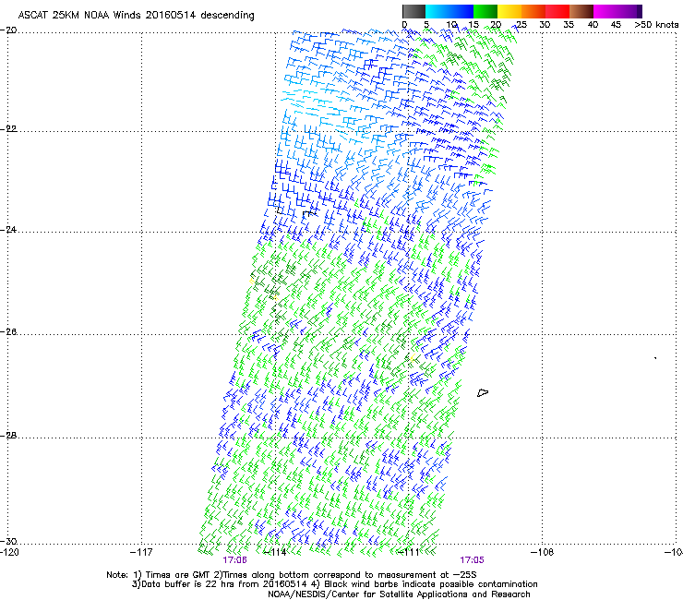683x600 pixels.
Task: Click the -28 latitude axis label
Action: pyautogui.click(x=9, y=436)
